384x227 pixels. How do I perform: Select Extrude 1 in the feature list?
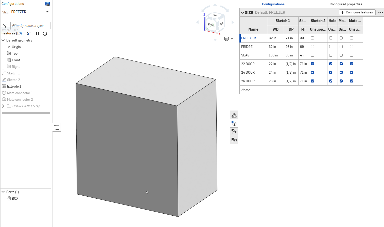tap(14, 86)
